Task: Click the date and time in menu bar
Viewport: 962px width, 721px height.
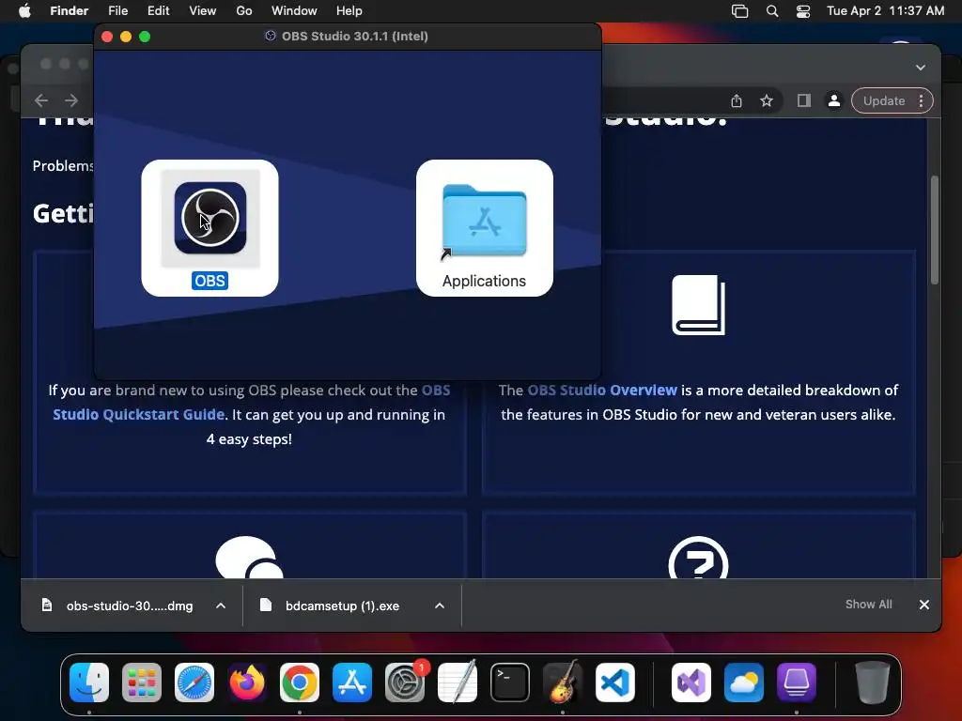Action: pos(885,11)
